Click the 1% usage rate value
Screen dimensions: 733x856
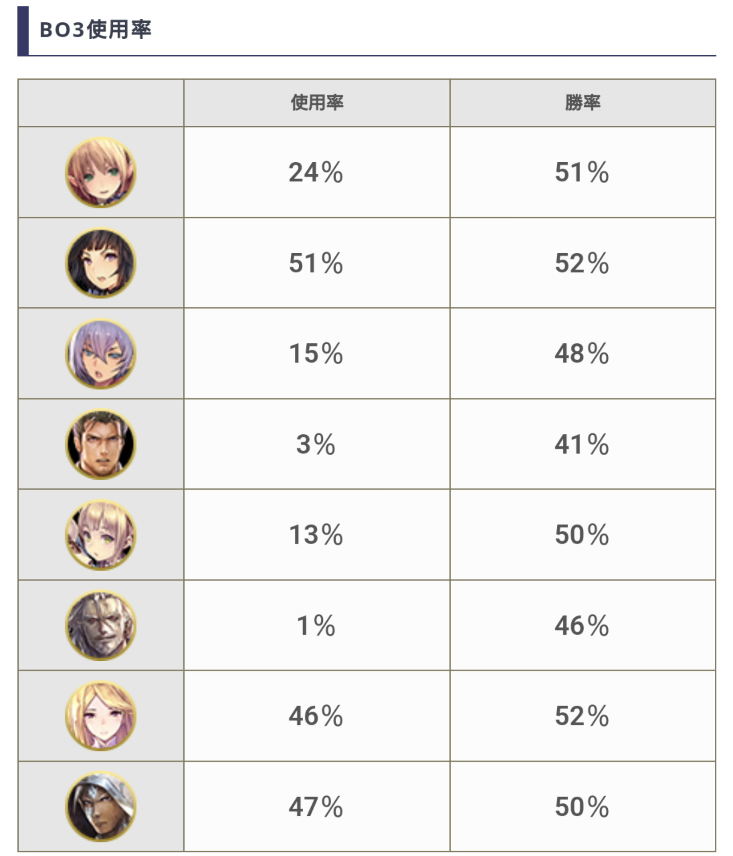[x=316, y=626]
